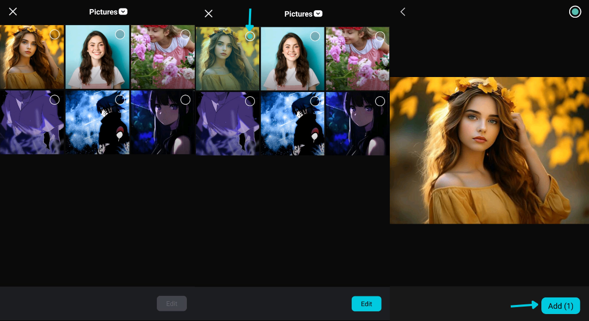This screenshot has height=321, width=589.
Task: Preview the yellow-dress girl thumbnail in the middle panel
Action: point(228,58)
